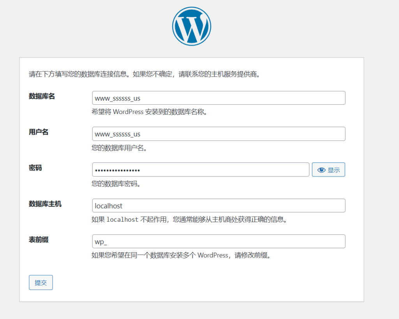Image resolution: width=399 pixels, height=319 pixels.
Task: Click the 用户名 label
Action: (x=39, y=132)
